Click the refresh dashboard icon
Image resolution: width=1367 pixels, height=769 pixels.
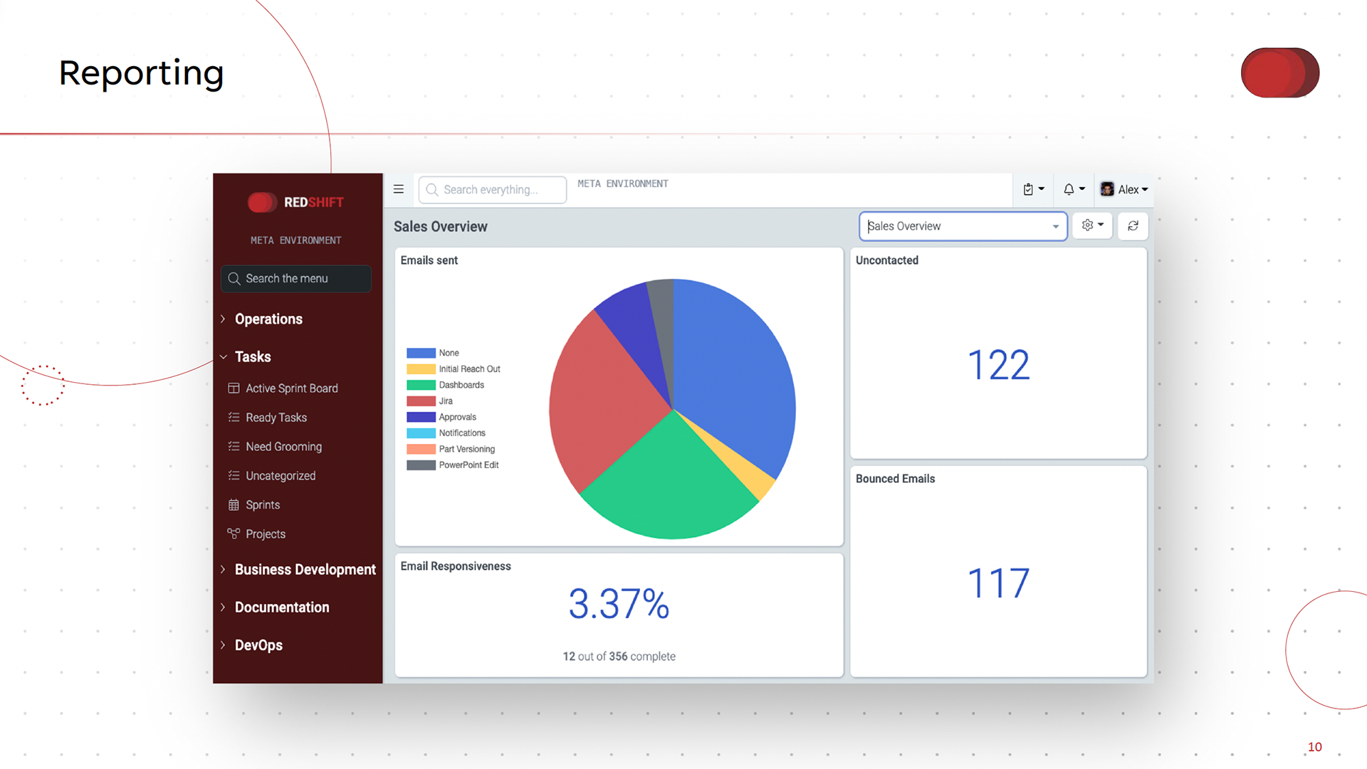tap(1133, 226)
